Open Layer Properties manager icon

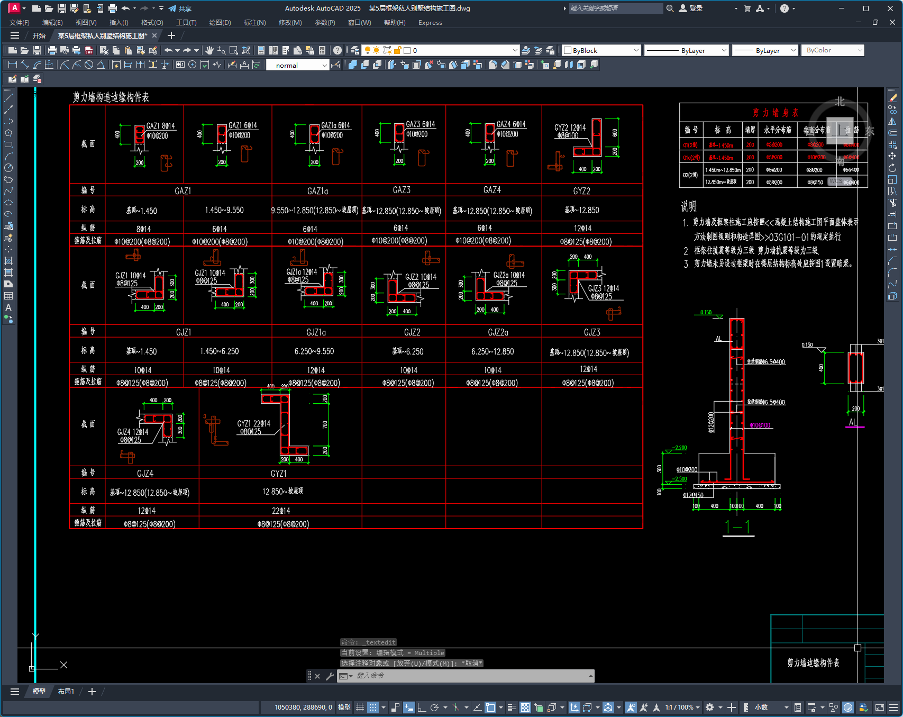pyautogui.click(x=355, y=50)
